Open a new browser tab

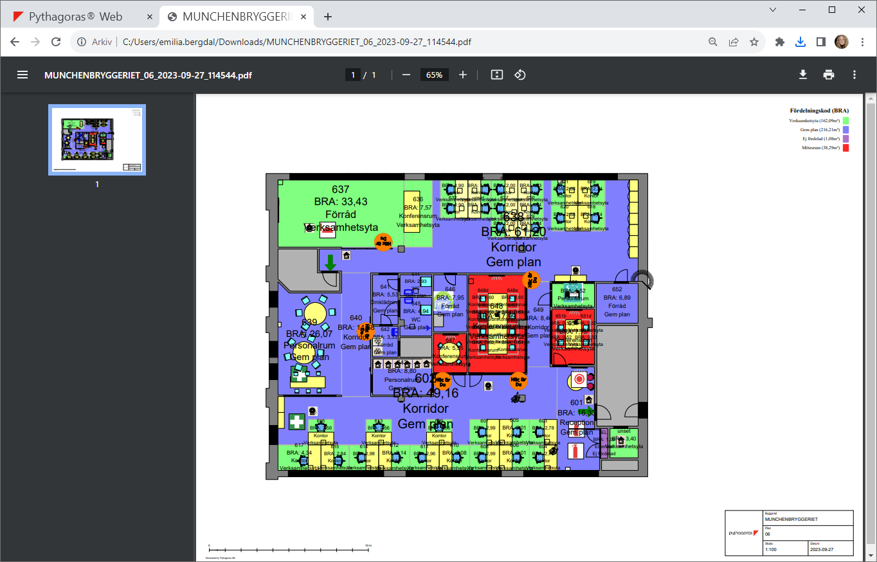click(x=328, y=17)
